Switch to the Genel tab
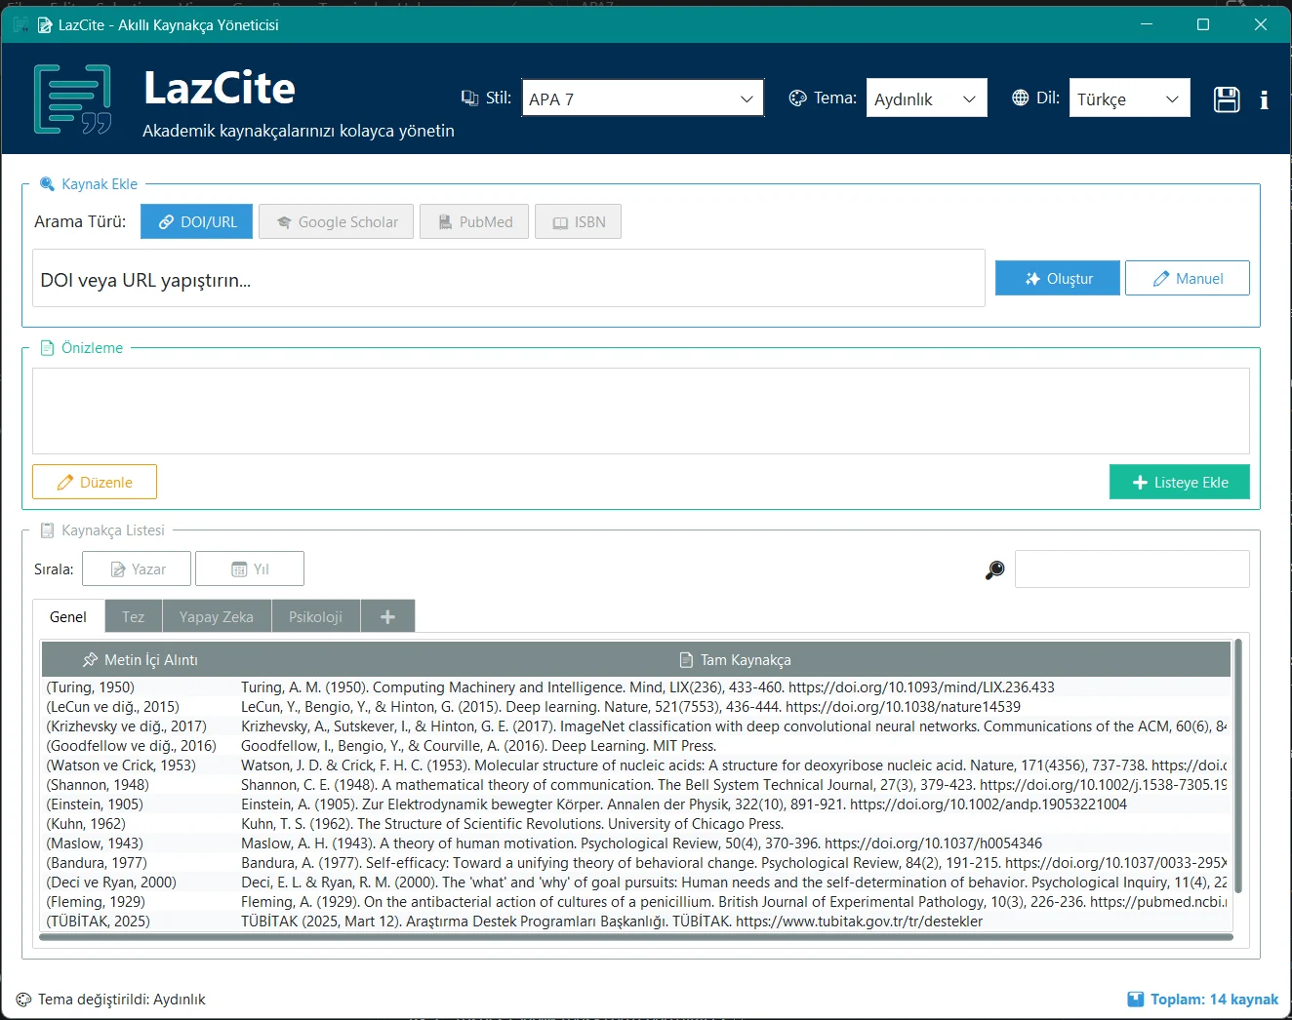The width and height of the screenshot is (1292, 1020). click(x=68, y=616)
